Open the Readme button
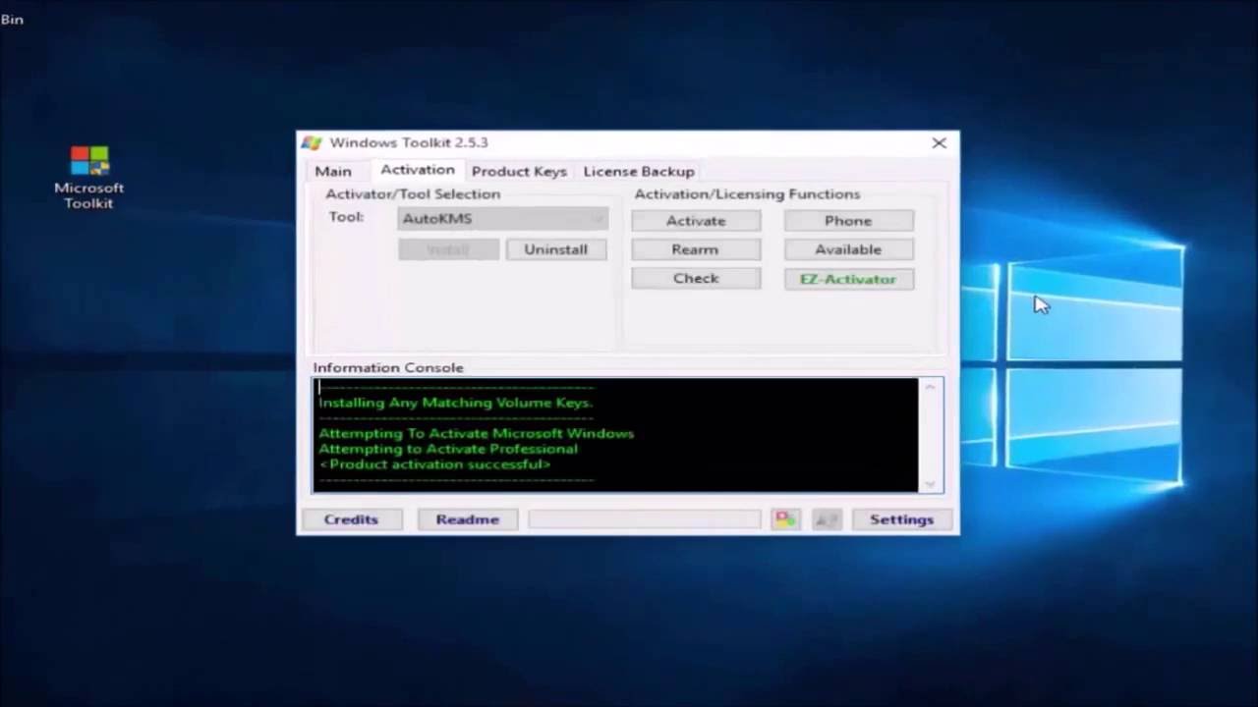This screenshot has height=707, width=1258. coord(468,519)
